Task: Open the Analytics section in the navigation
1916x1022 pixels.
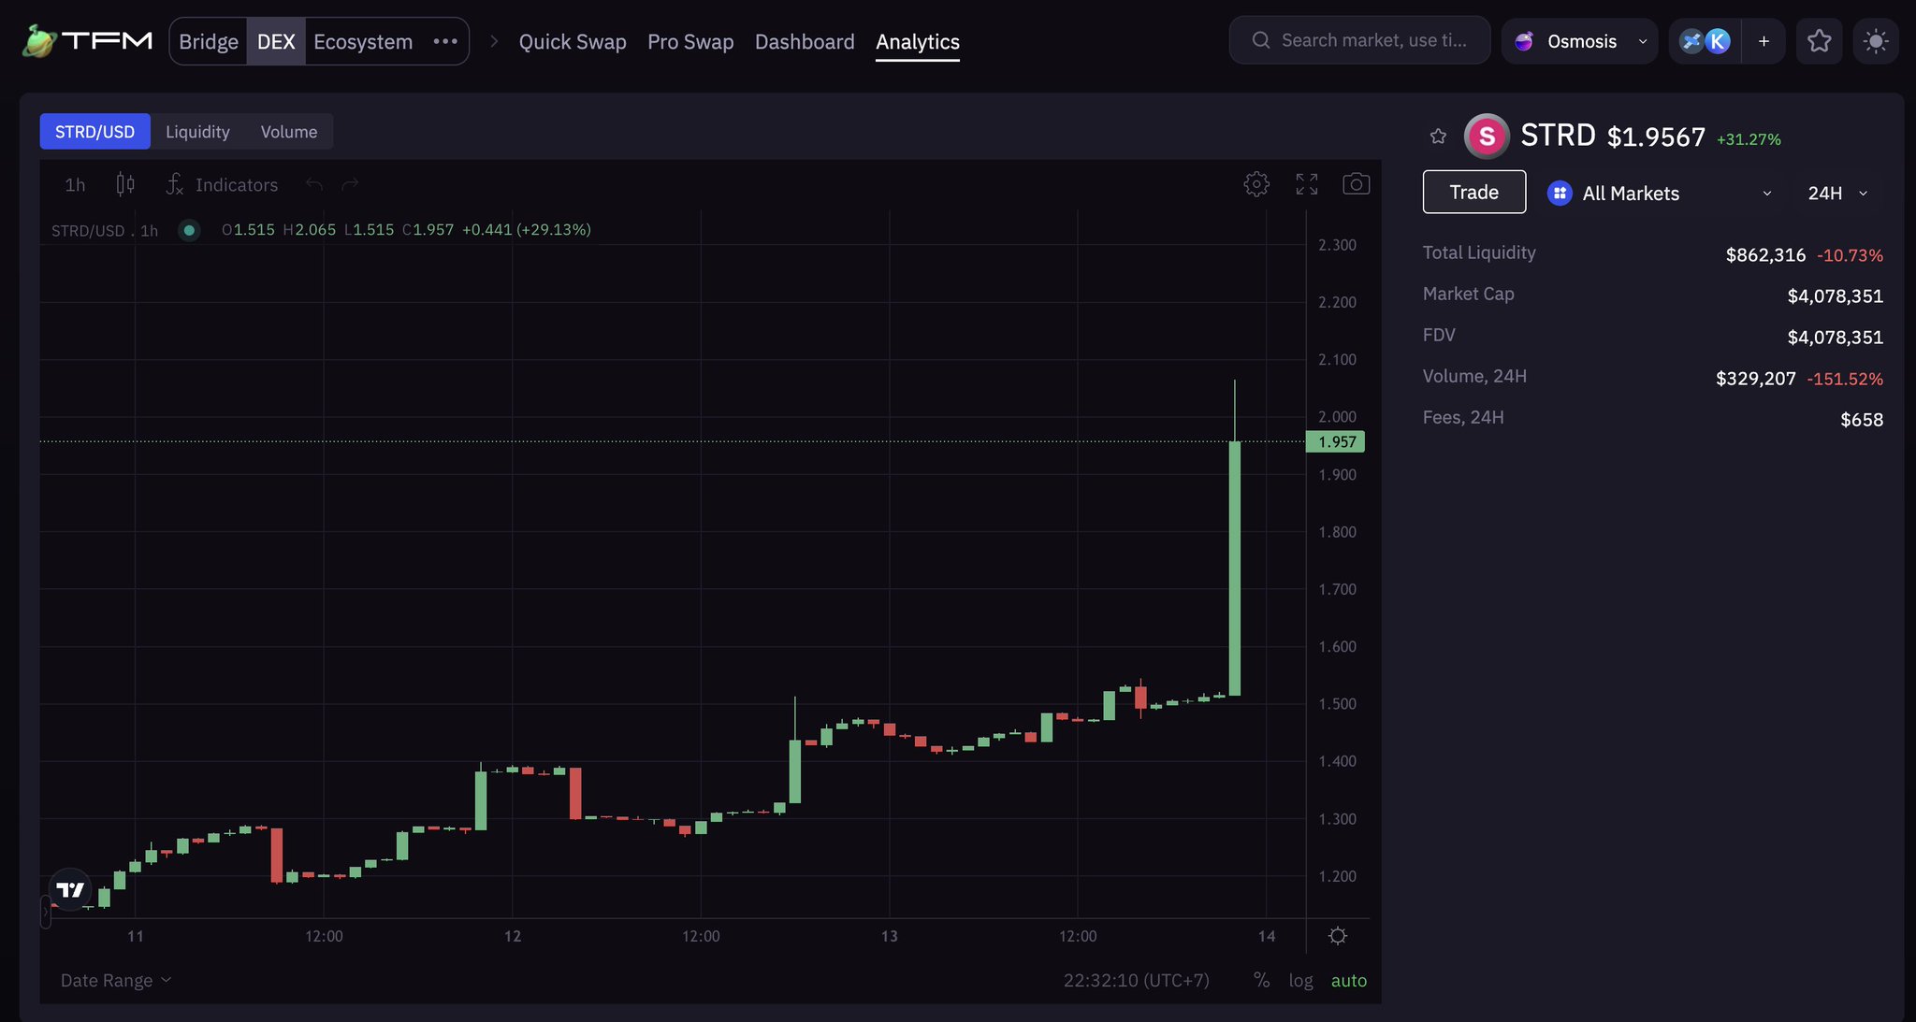Action: coord(917,41)
